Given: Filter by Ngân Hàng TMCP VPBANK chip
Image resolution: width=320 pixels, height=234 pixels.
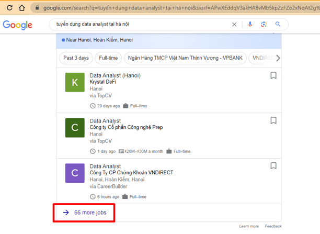Looking at the screenshot, I should tap(185, 58).
